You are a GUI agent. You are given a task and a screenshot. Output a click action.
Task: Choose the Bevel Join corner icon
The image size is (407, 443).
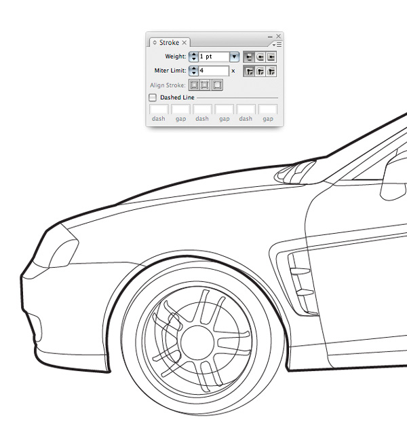[x=271, y=71]
